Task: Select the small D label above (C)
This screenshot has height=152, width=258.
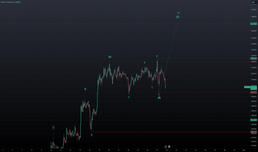Action: click(x=179, y=13)
